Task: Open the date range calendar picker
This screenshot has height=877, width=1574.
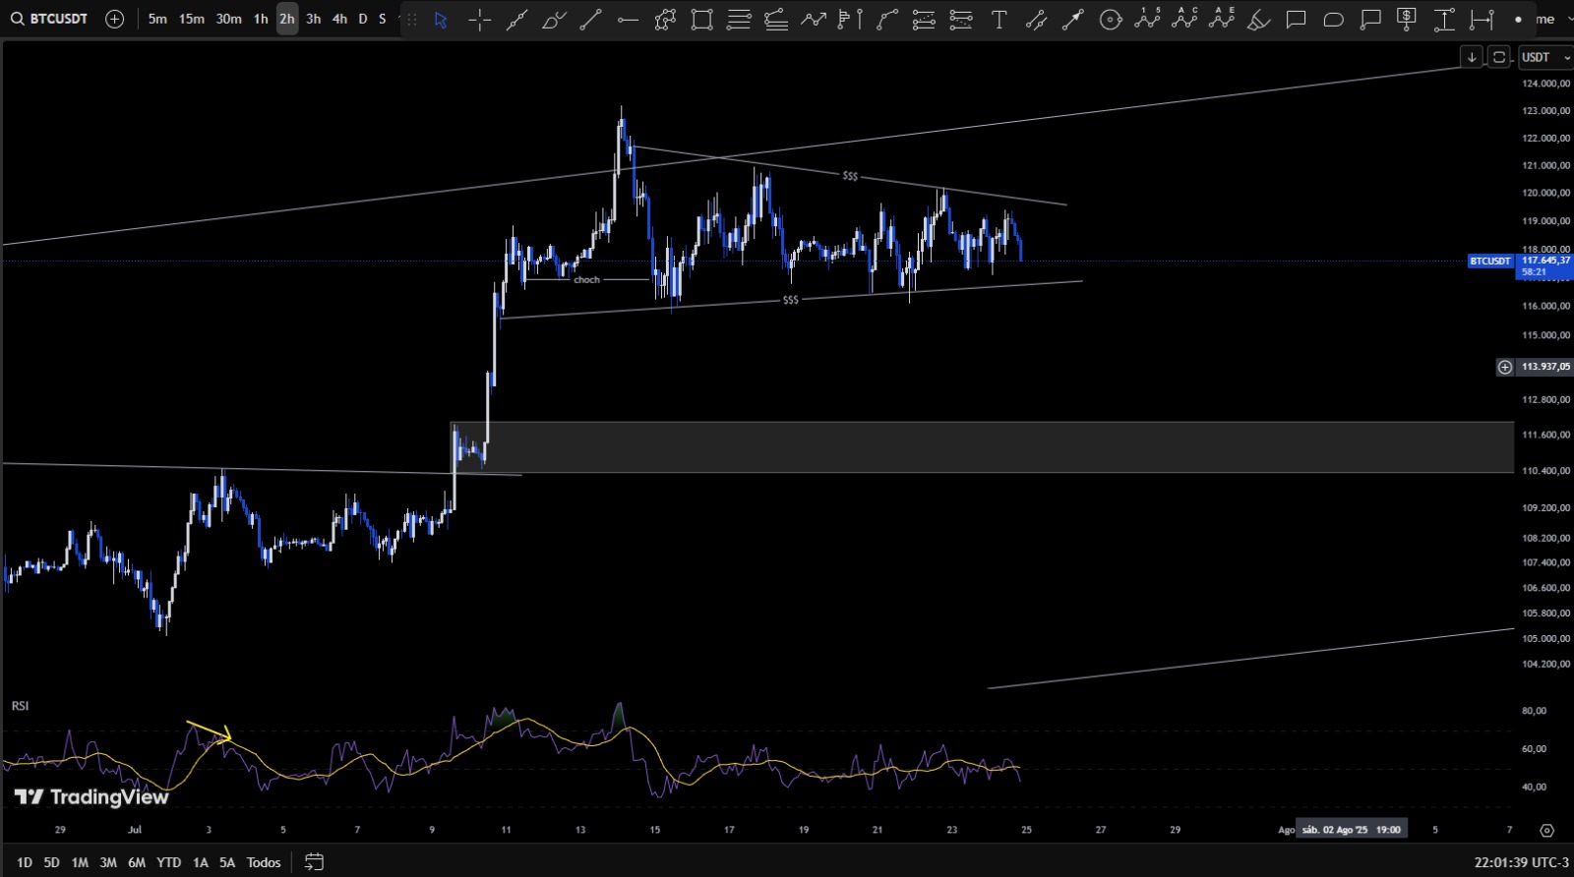Action: (314, 862)
